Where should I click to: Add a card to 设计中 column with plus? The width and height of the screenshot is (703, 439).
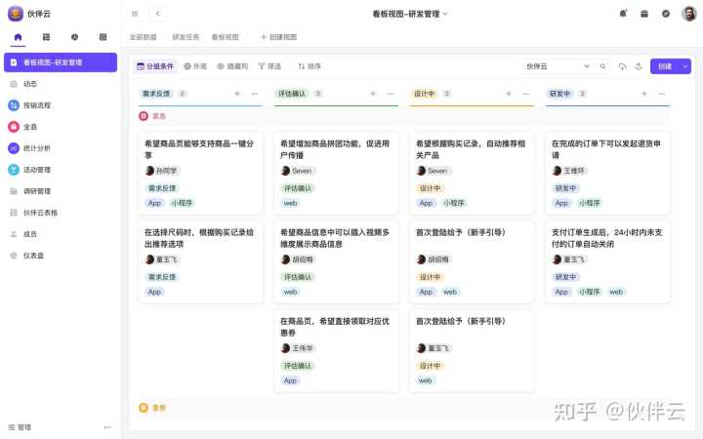[509, 94]
